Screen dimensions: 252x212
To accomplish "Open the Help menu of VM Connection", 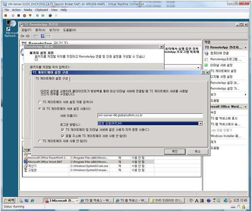I will [x=64, y=10].
